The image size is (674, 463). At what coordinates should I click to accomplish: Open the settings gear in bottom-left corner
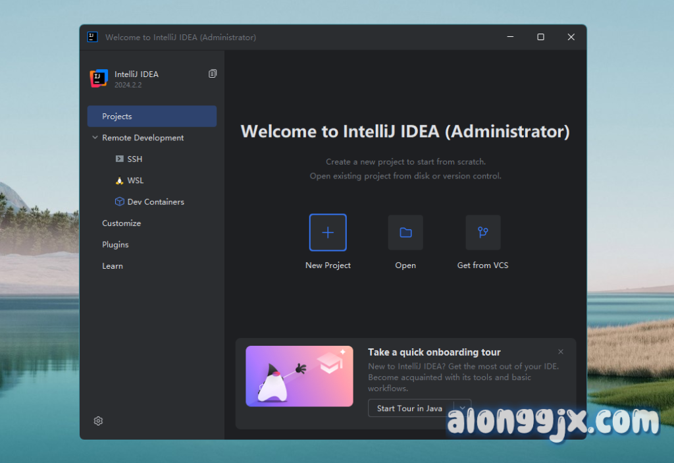click(98, 421)
